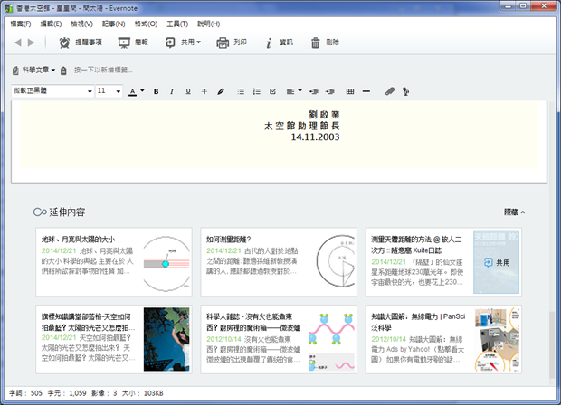This screenshot has height=405, width=561.
Task: Toggle italic formatting
Action: coord(172,91)
